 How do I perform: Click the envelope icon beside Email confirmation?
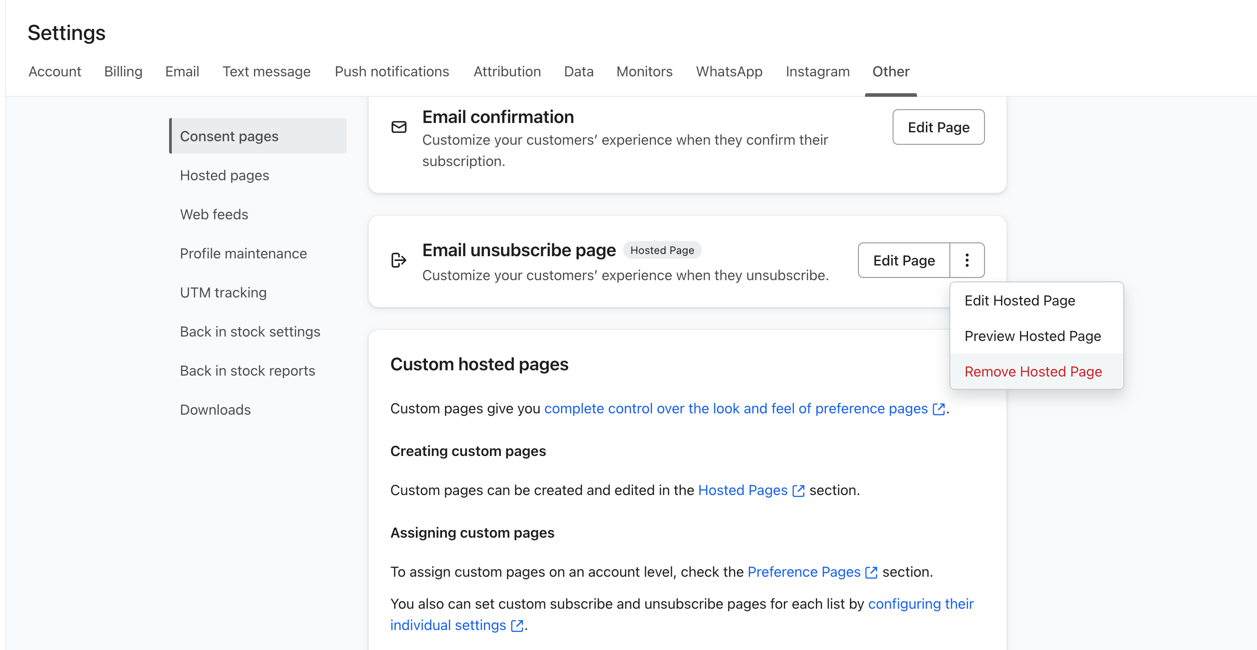(x=399, y=127)
